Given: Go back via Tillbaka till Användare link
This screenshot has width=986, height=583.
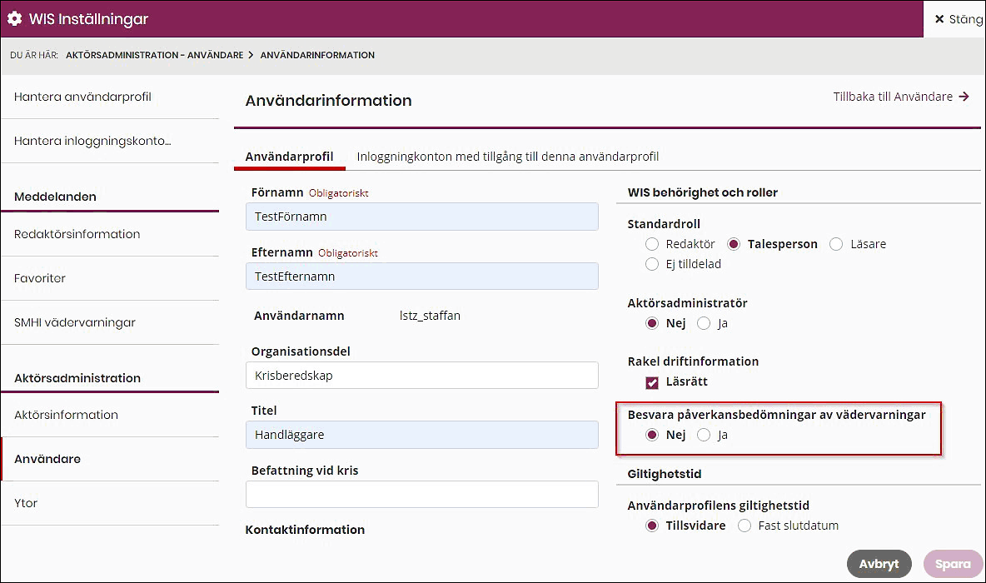Looking at the screenshot, I should [901, 97].
